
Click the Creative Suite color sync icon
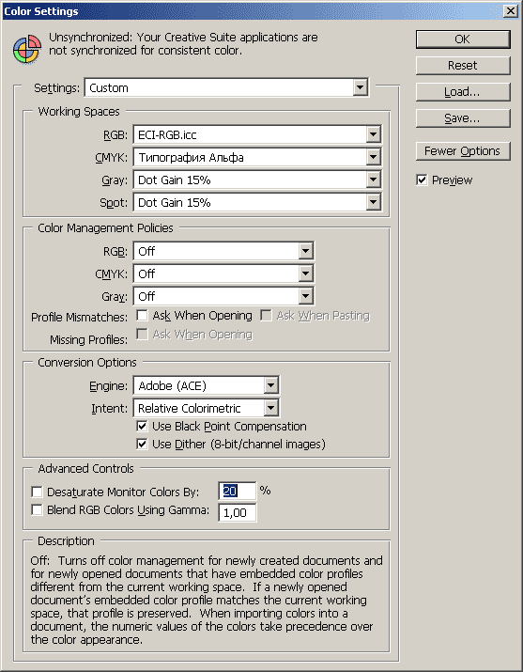[x=27, y=49]
